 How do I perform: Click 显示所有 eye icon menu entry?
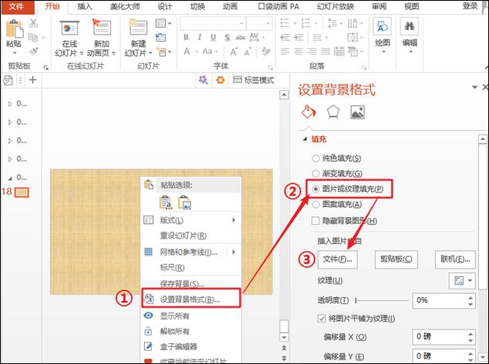click(149, 316)
